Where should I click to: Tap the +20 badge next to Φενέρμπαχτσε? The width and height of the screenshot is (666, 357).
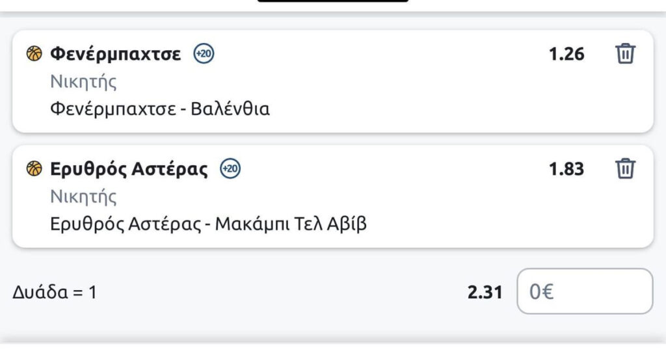204,54
